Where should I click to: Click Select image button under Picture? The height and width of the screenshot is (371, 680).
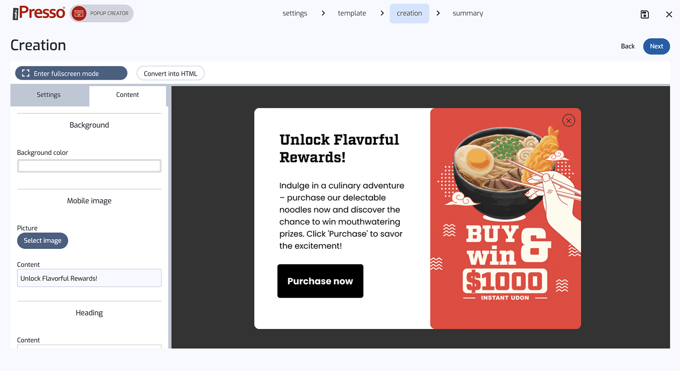pos(42,240)
